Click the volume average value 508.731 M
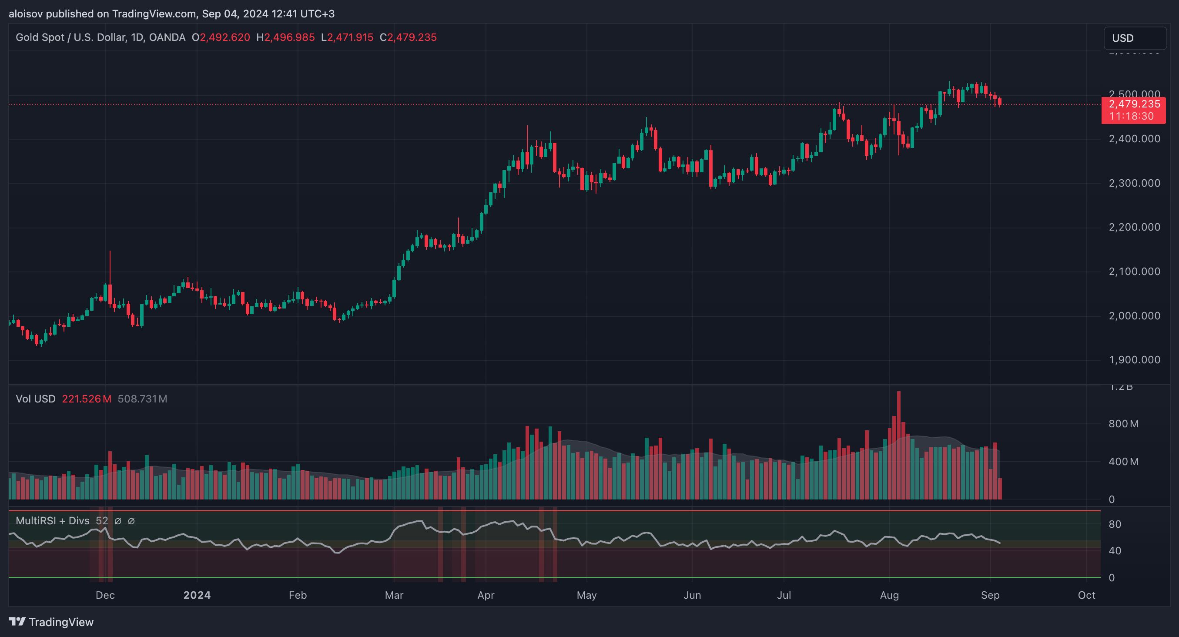The width and height of the screenshot is (1179, 637). (142, 399)
